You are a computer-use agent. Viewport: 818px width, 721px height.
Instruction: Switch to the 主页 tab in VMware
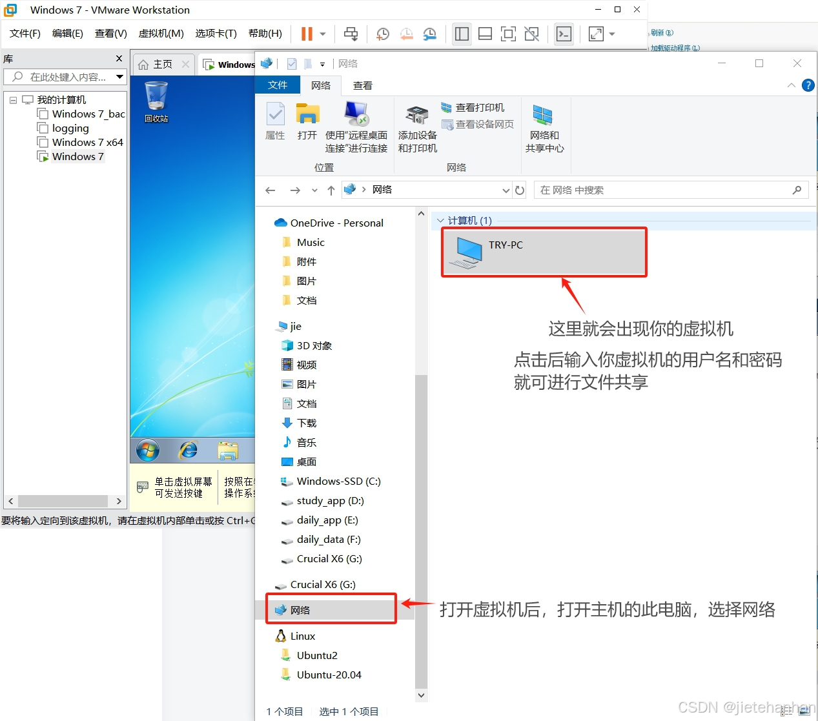[x=163, y=64]
